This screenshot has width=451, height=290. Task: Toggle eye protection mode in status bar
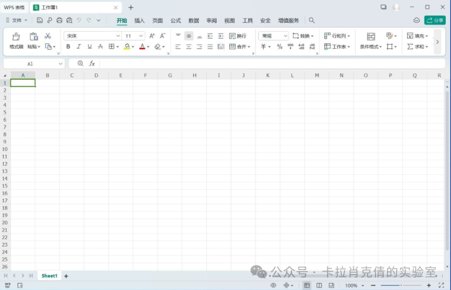tap(274, 285)
